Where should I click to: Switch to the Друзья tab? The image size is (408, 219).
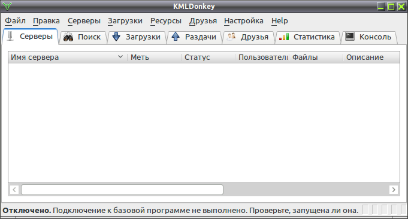248,37
